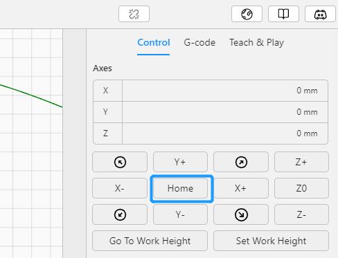Move right using X+ button
This screenshot has height=258, width=338.
pyautogui.click(x=241, y=188)
